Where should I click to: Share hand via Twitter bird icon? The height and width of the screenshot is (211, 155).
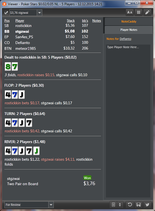coord(147,205)
